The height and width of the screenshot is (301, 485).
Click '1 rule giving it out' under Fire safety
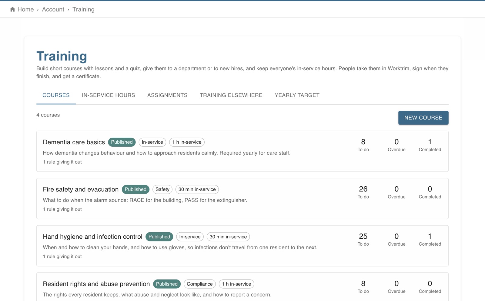click(x=62, y=209)
